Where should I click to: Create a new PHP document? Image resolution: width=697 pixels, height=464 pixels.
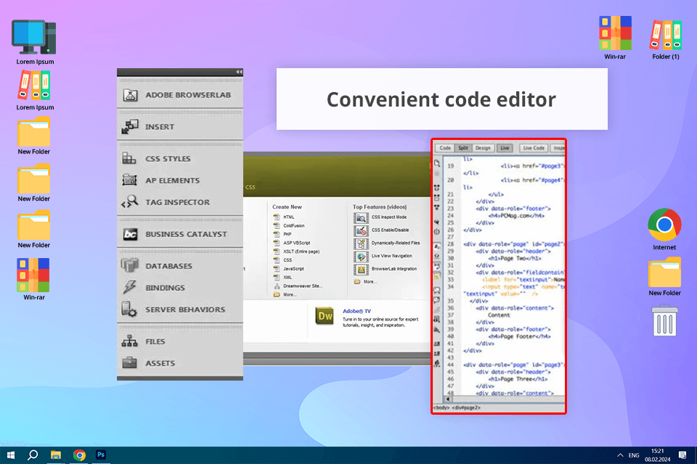[282, 234]
